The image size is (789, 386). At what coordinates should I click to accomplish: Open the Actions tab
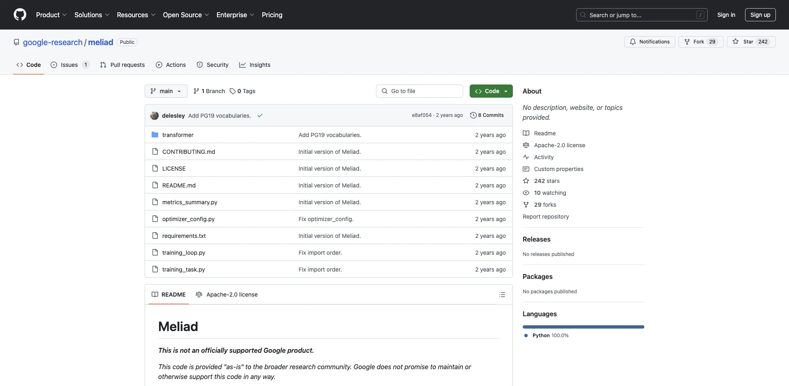(x=171, y=65)
